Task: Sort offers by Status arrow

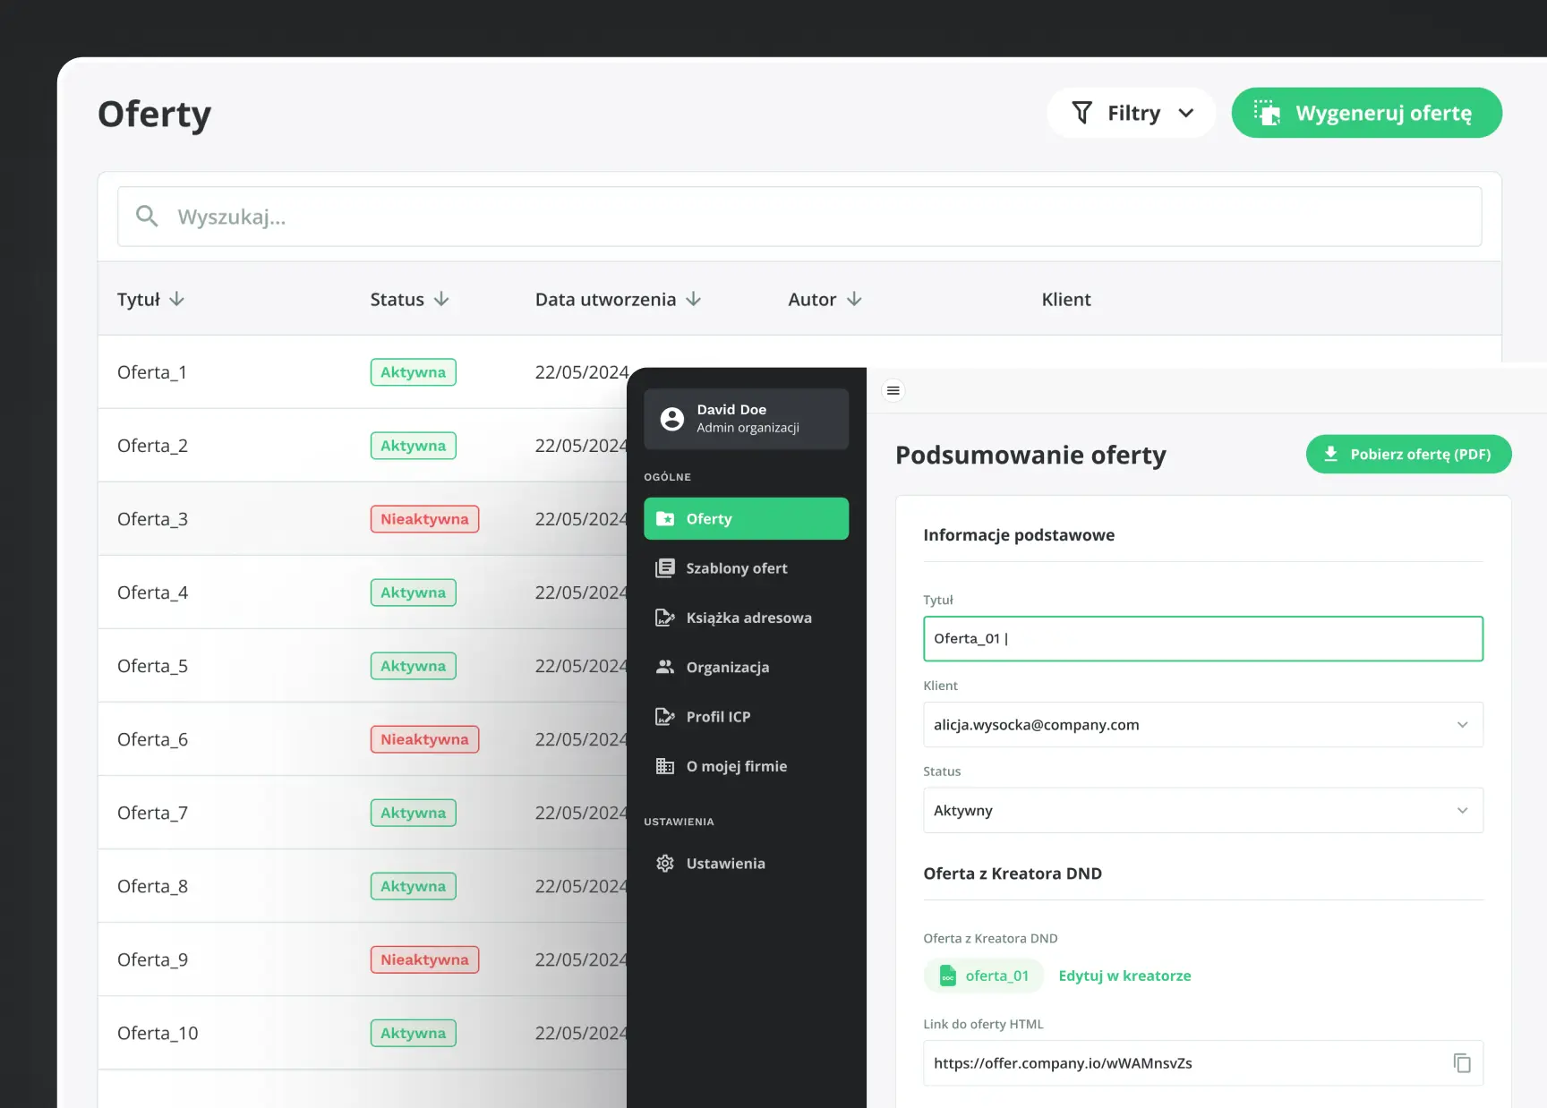Action: click(x=441, y=299)
